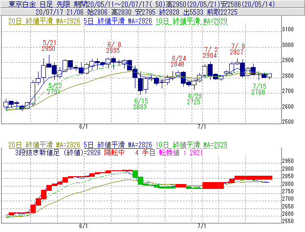Click the 2500 price axis label
The width and height of the screenshot is (305, 232).
(x=288, y=122)
